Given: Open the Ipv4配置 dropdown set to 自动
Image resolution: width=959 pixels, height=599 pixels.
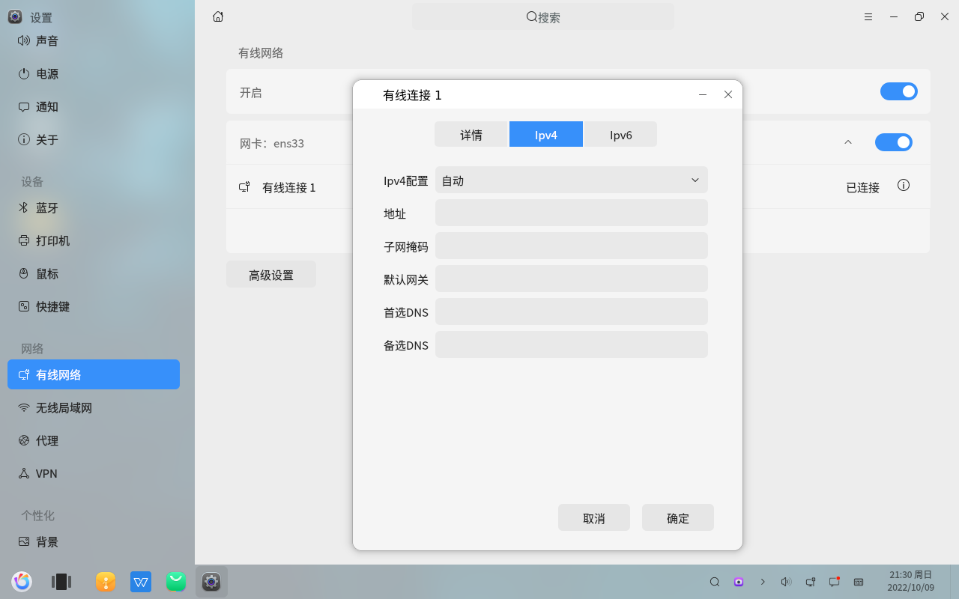Looking at the screenshot, I should 572,180.
